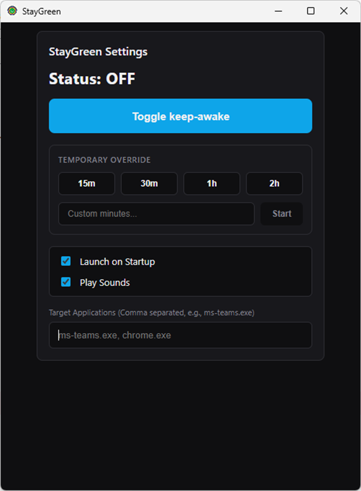
Task: Start the custom override timer
Action: pyautogui.click(x=281, y=213)
